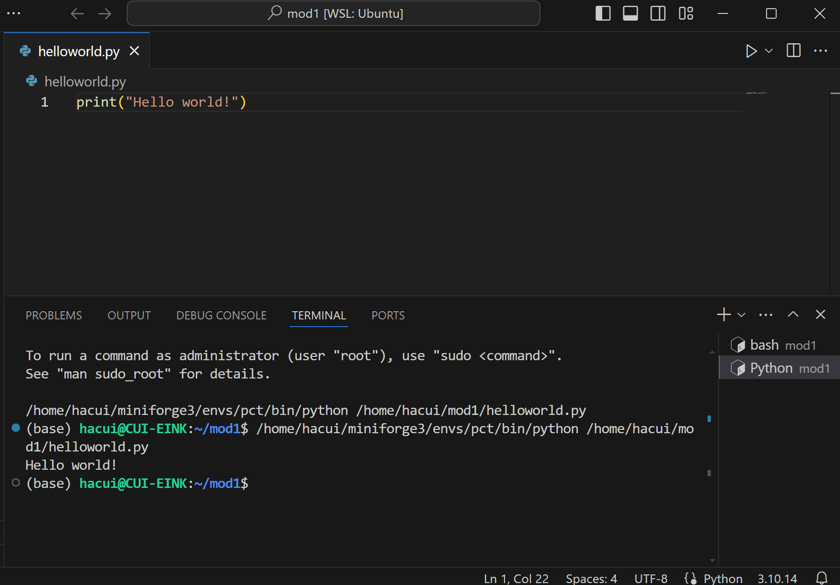Select the TERMINAL tab
The image size is (840, 585).
(x=319, y=316)
